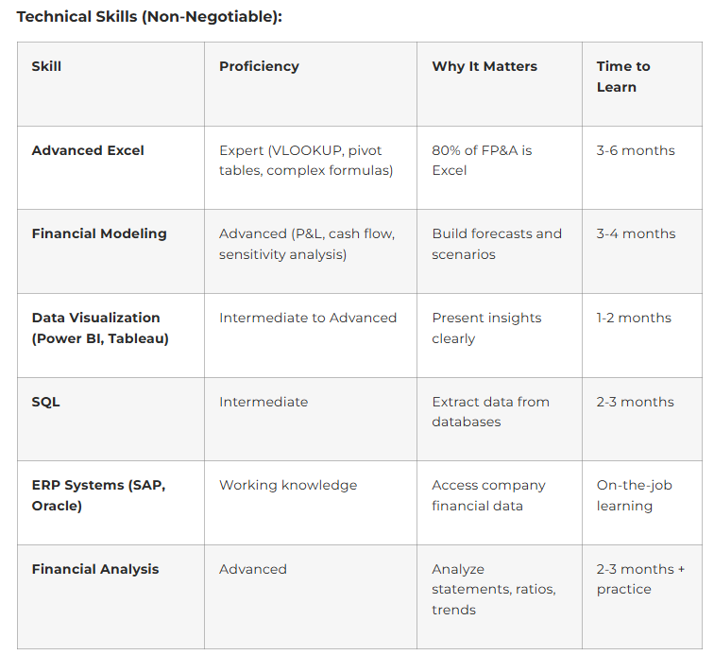The width and height of the screenshot is (714, 655).
Task: Click the 'Skill' column header
Action: point(46,66)
